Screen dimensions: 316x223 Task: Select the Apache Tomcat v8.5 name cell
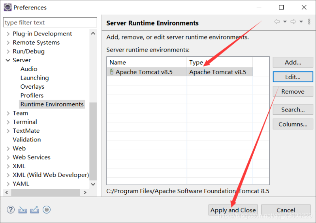[147, 72]
